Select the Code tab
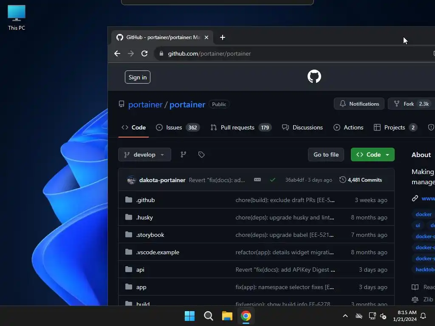Image resolution: width=435 pixels, height=326 pixels. 134,127
